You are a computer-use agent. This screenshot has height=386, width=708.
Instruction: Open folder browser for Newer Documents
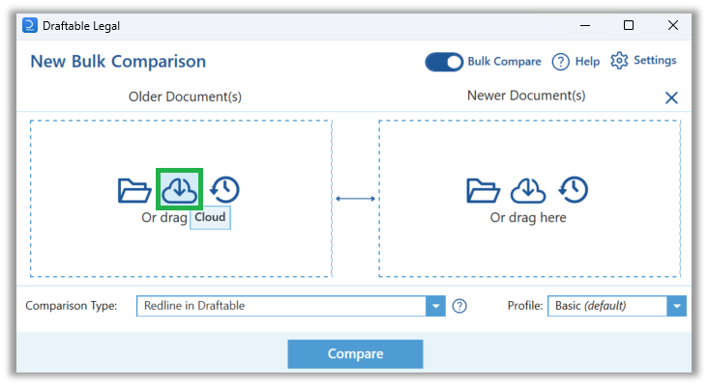click(484, 190)
